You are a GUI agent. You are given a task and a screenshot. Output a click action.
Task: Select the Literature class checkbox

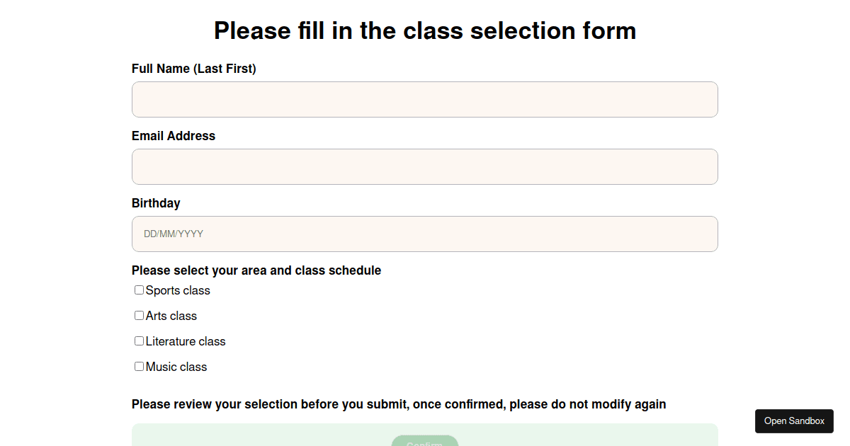[x=139, y=341]
